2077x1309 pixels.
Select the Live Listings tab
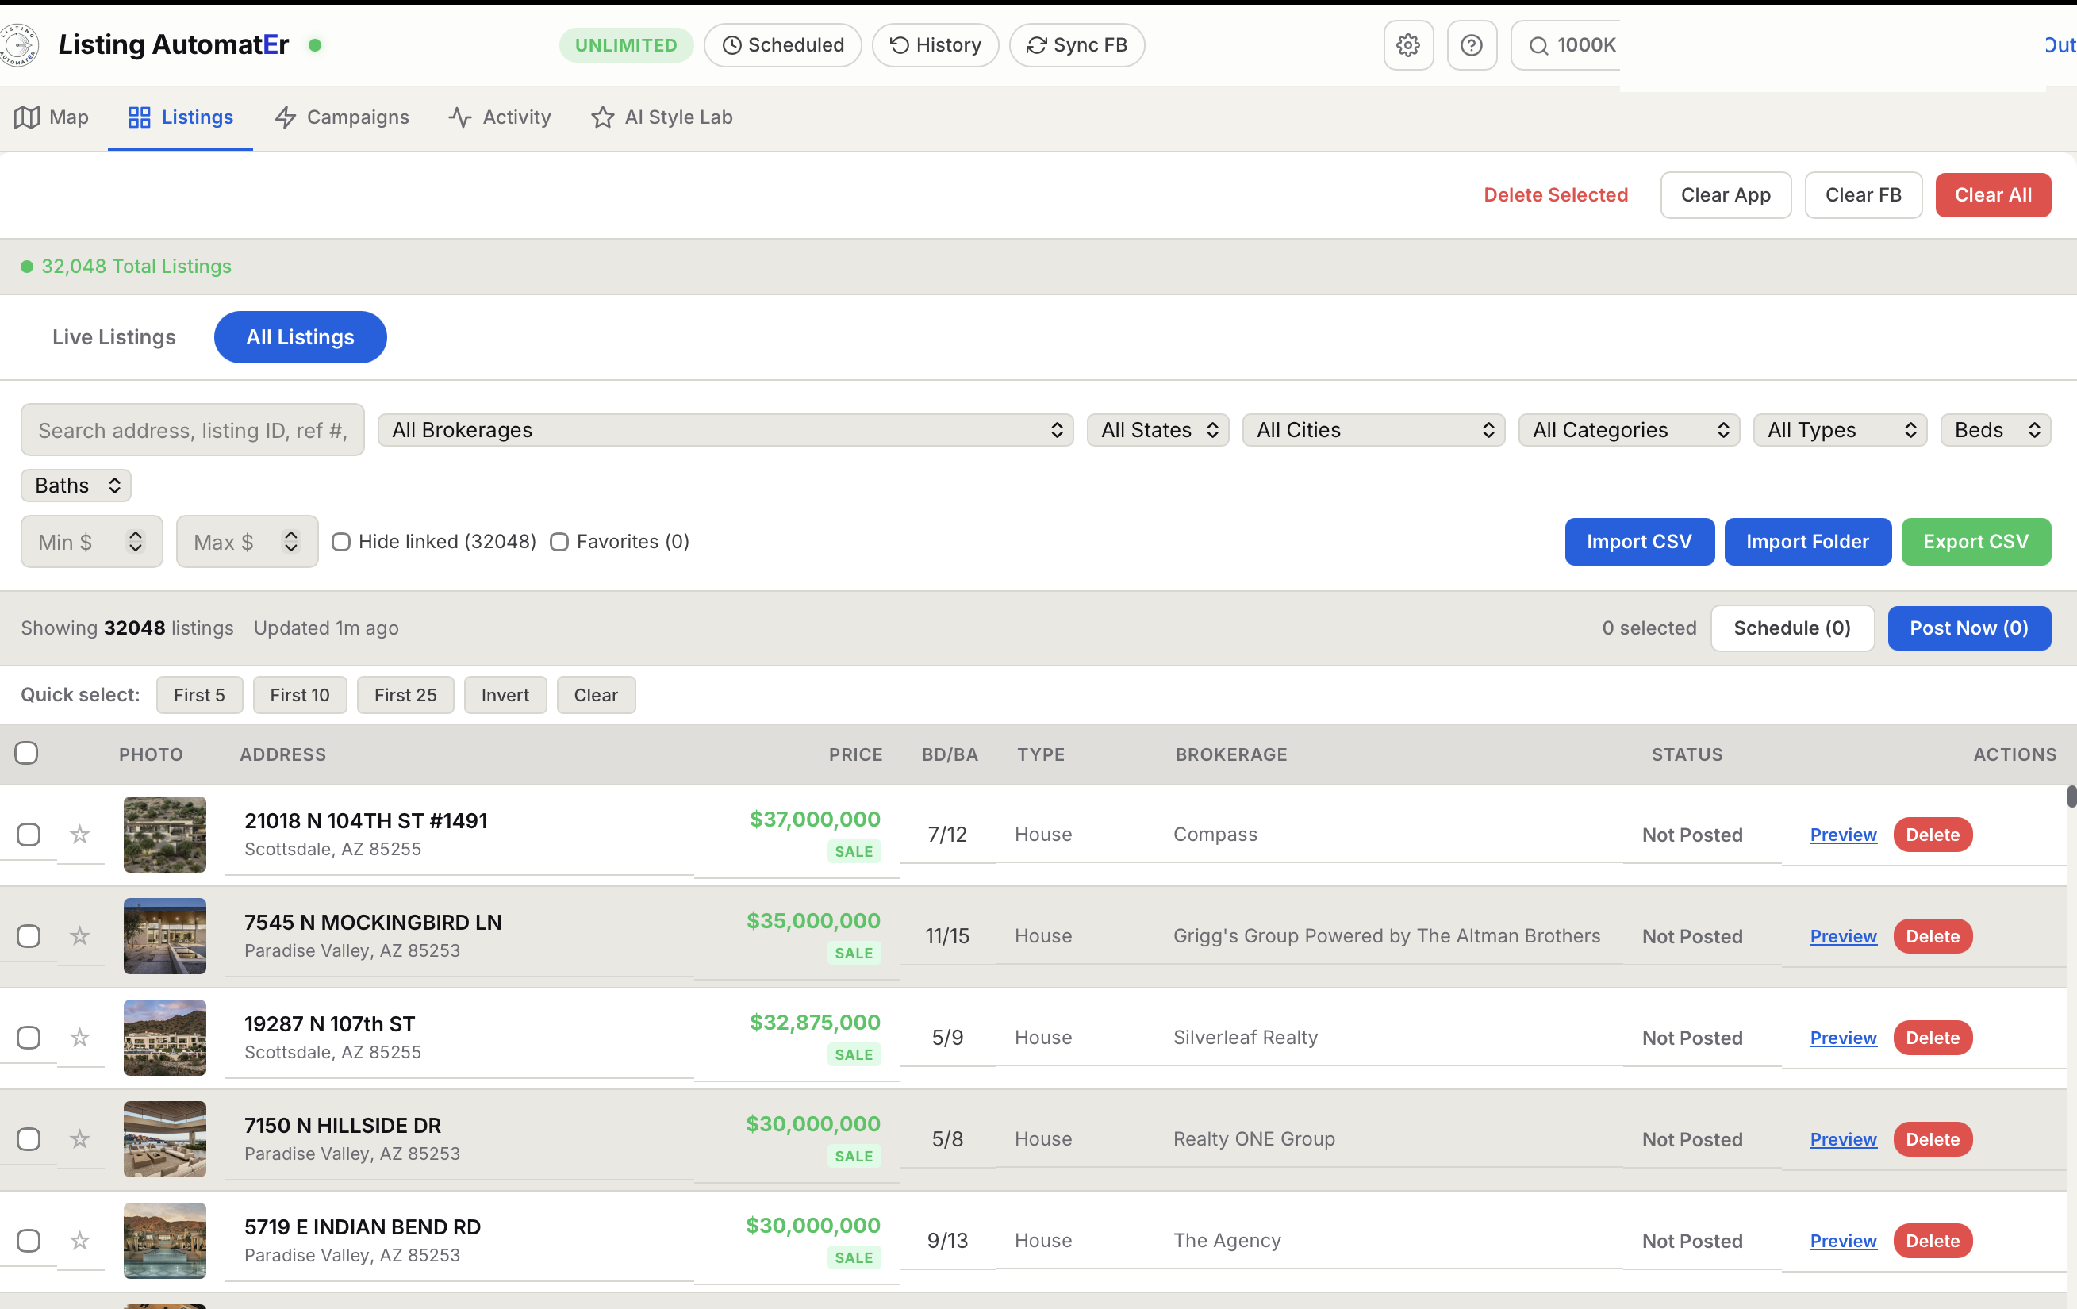(113, 337)
